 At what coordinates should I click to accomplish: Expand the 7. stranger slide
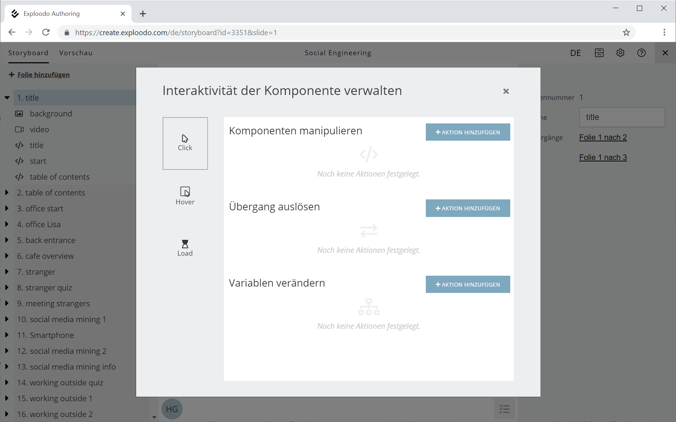[7, 272]
